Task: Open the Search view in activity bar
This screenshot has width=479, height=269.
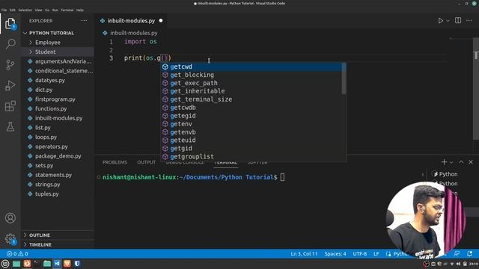Action: point(10,44)
